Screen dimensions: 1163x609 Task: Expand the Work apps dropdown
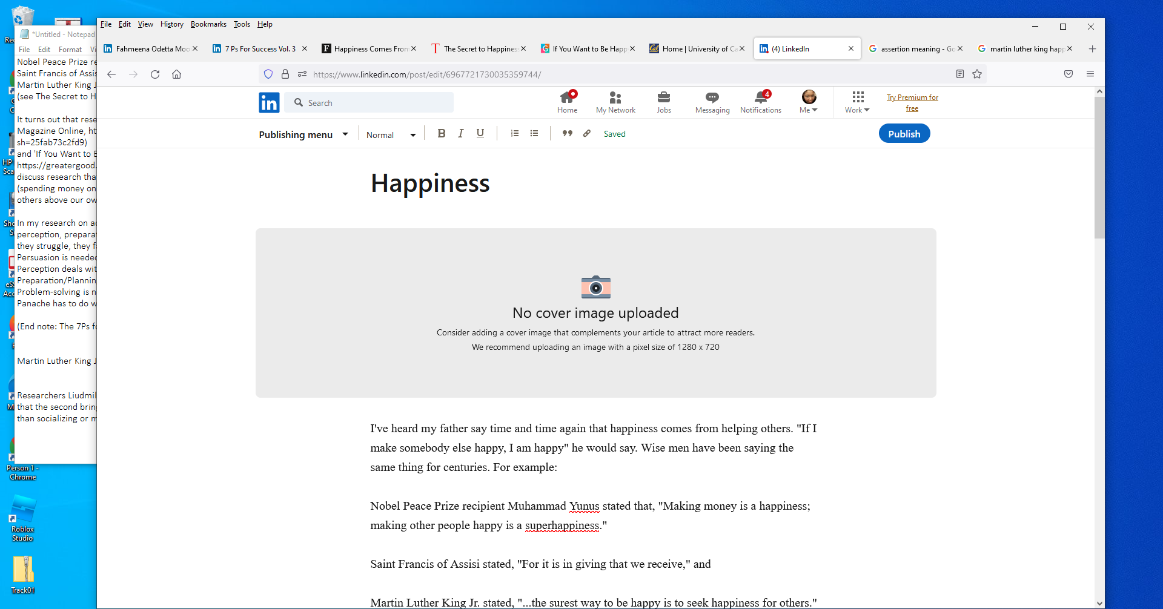pos(857,102)
